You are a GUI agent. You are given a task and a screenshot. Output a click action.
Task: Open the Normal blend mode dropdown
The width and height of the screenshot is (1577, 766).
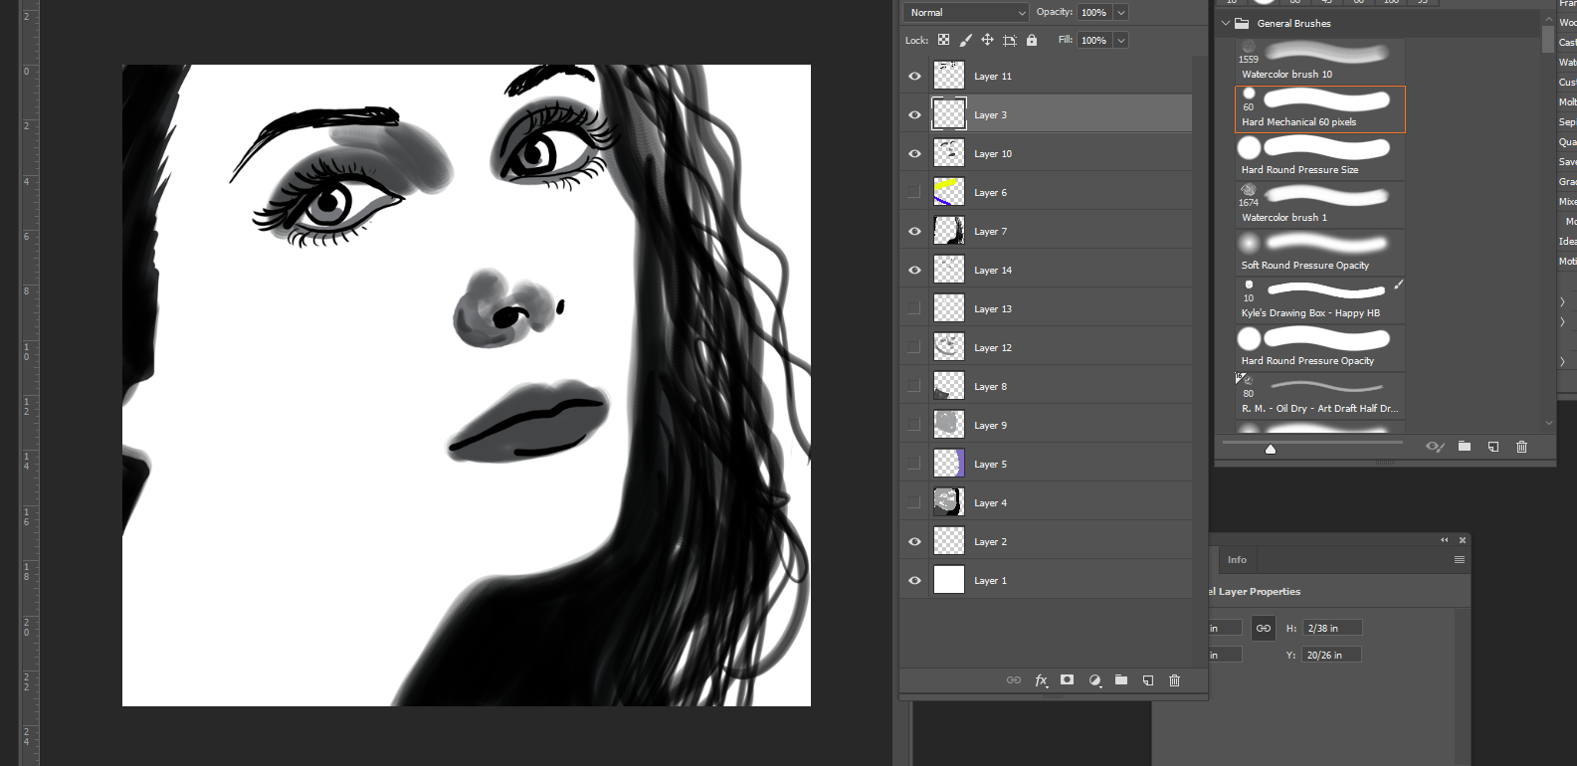[x=965, y=12]
